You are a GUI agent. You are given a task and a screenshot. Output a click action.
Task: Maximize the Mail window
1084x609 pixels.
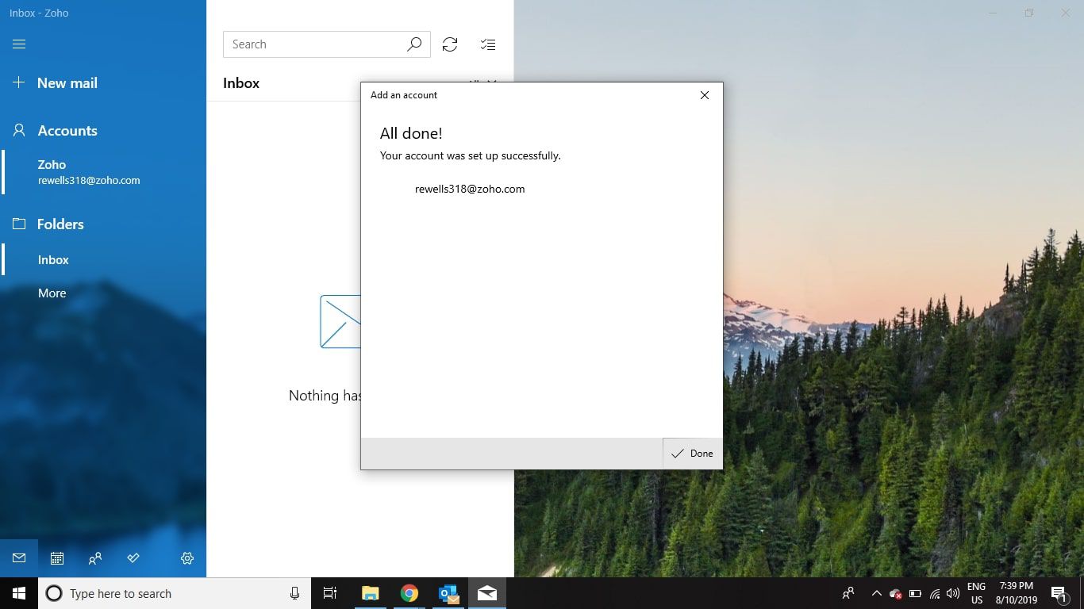pyautogui.click(x=1029, y=13)
